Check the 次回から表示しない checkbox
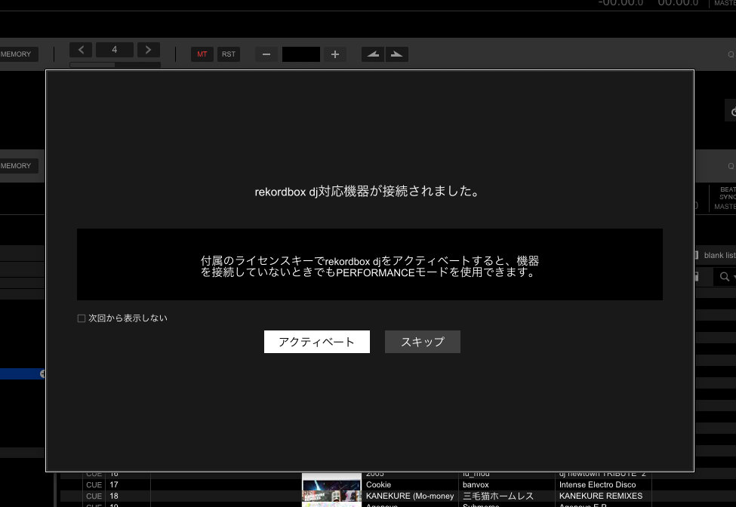This screenshot has height=507, width=736. tap(82, 318)
